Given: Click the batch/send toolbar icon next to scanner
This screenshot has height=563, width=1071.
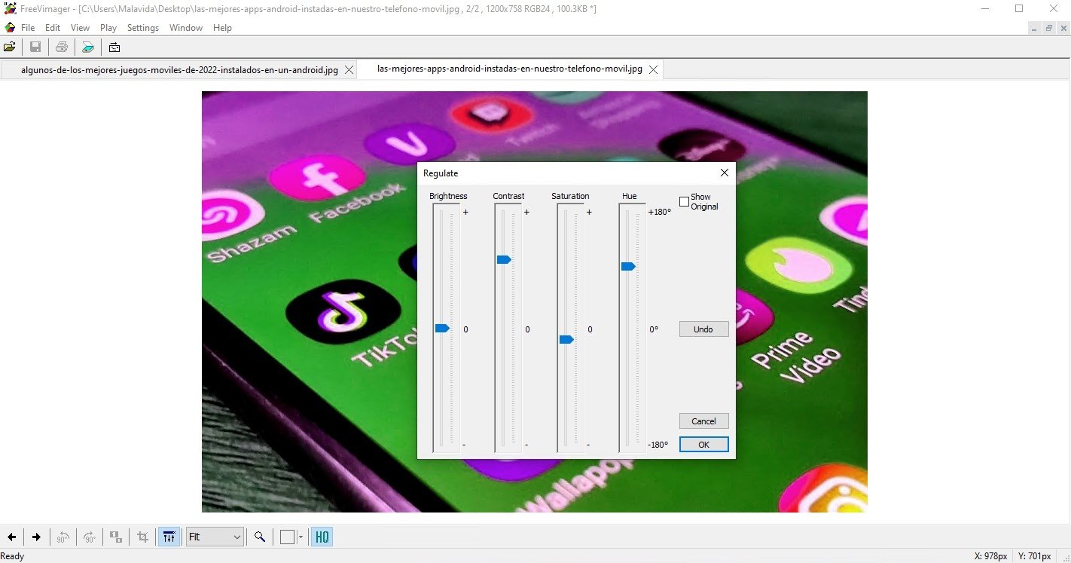Looking at the screenshot, I should [114, 47].
